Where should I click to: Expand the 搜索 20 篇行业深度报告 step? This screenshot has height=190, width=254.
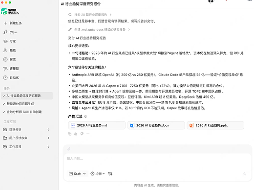[90, 15]
